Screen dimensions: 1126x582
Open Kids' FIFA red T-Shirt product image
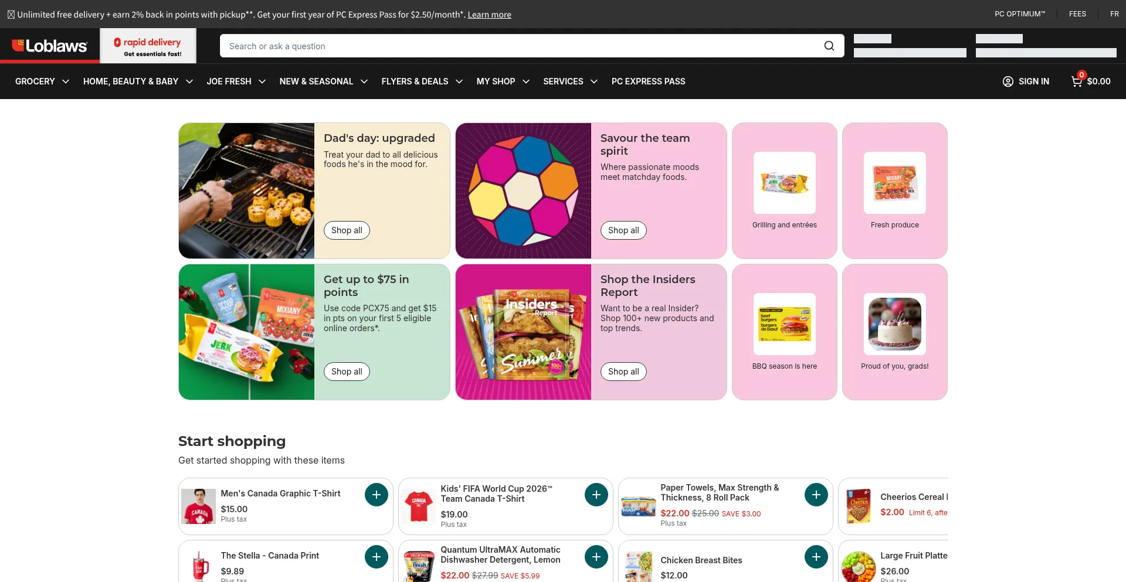[x=419, y=506]
